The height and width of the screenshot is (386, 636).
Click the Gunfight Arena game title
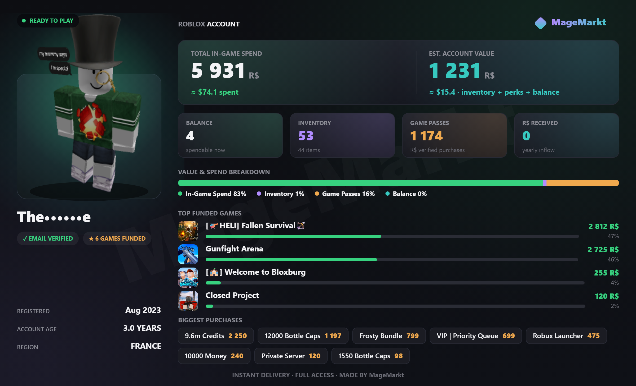[234, 249]
